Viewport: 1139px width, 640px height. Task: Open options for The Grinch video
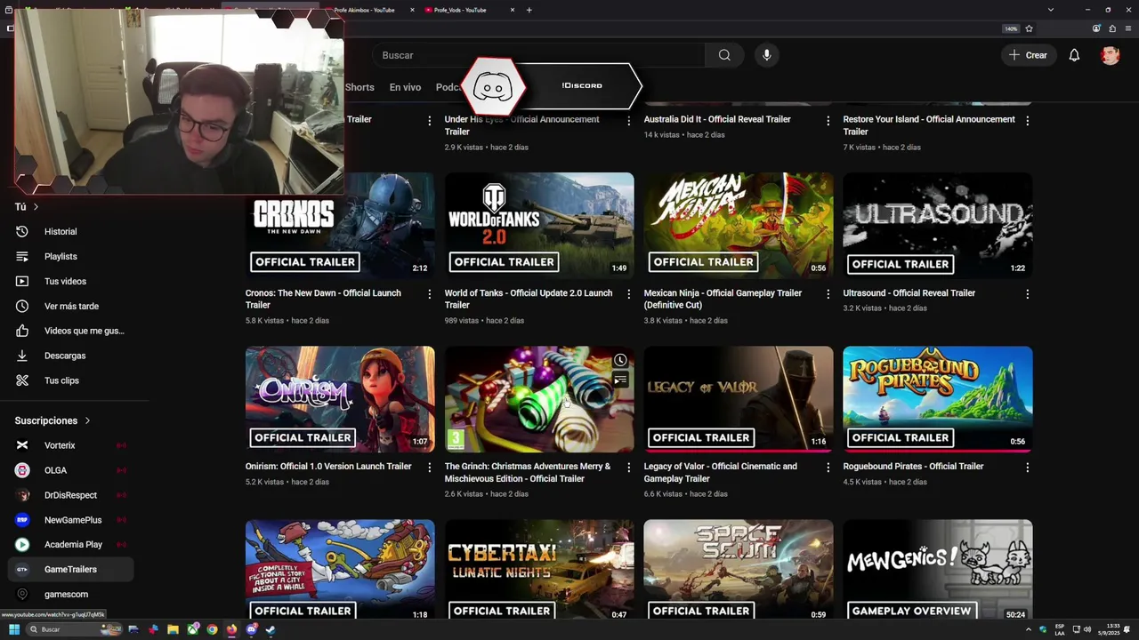pos(629,467)
